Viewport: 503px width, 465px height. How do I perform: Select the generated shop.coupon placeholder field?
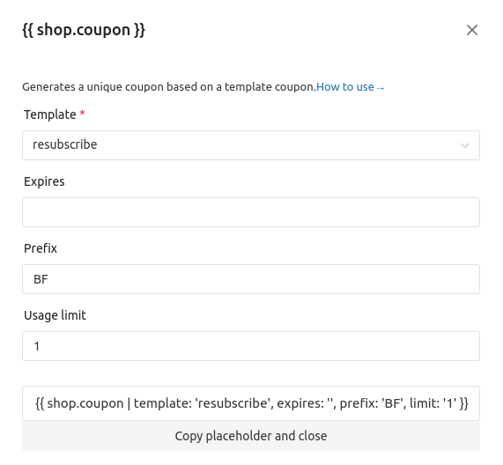pos(251,403)
